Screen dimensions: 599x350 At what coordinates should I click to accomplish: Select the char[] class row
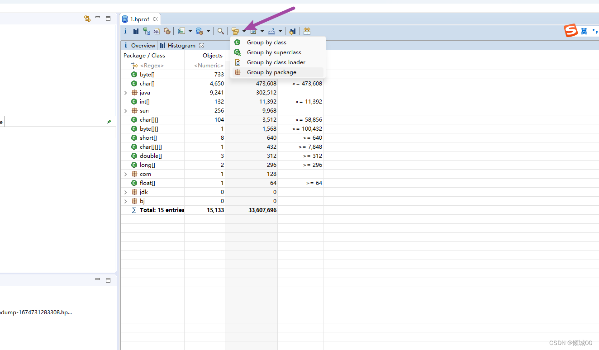(x=222, y=84)
